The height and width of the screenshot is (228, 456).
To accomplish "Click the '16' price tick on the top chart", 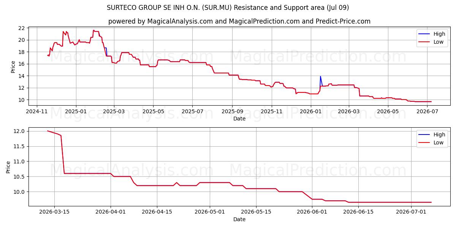I will [x=22, y=64].
